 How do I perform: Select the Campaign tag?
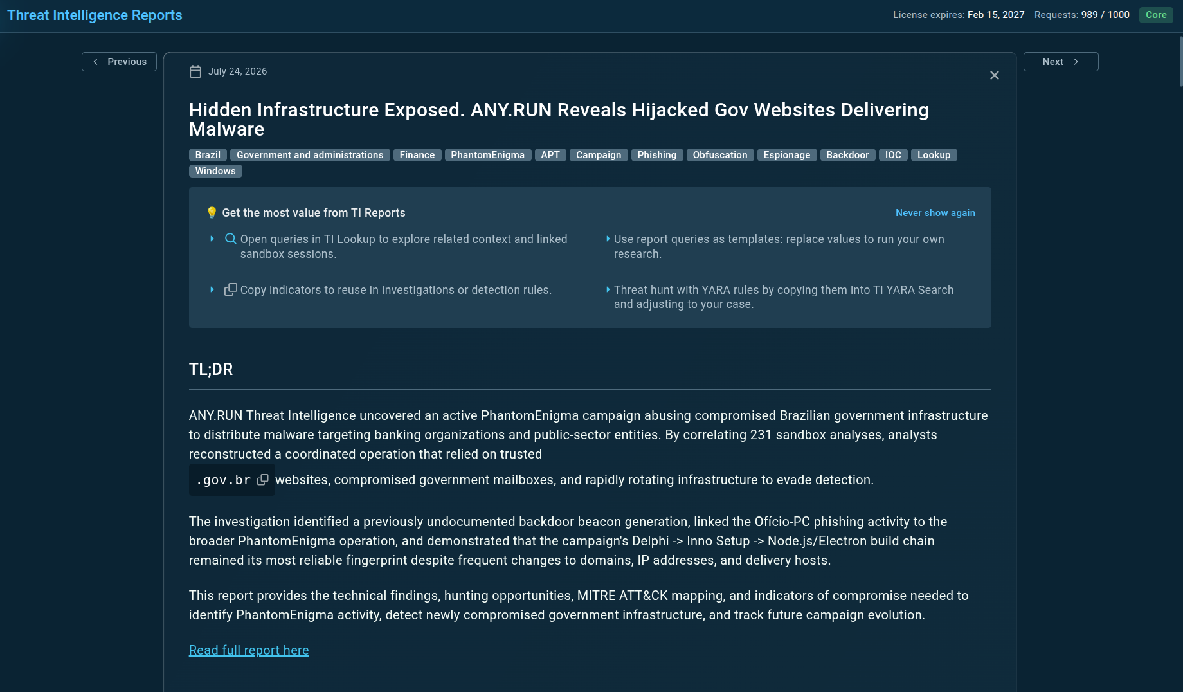click(x=599, y=155)
